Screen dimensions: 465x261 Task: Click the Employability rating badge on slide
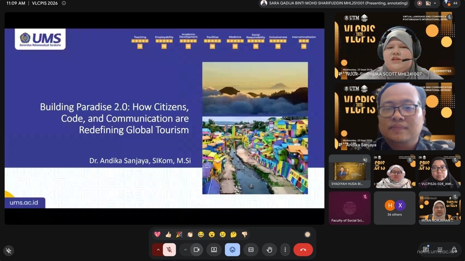coord(164,42)
